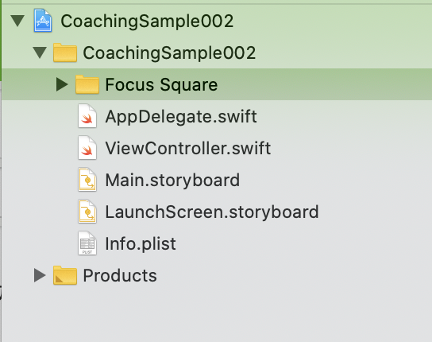Select the Products group label

click(x=120, y=275)
